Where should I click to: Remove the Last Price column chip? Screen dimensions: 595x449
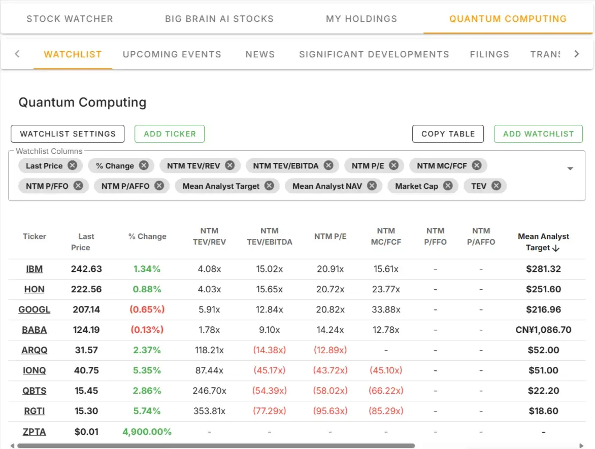click(72, 165)
